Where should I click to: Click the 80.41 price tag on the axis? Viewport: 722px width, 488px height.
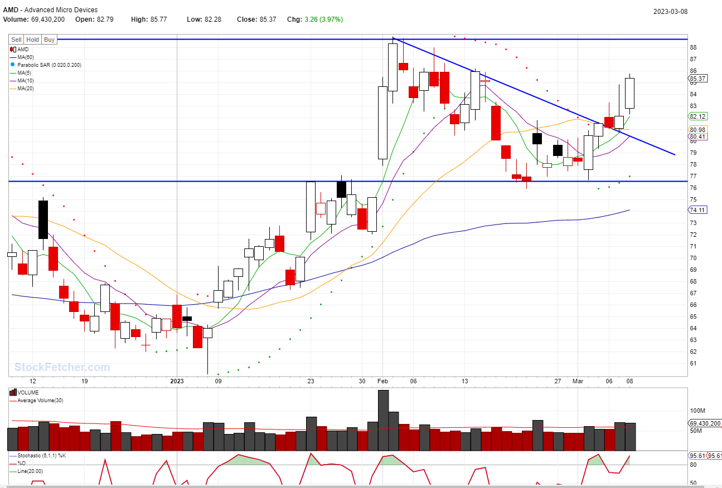tap(698, 136)
